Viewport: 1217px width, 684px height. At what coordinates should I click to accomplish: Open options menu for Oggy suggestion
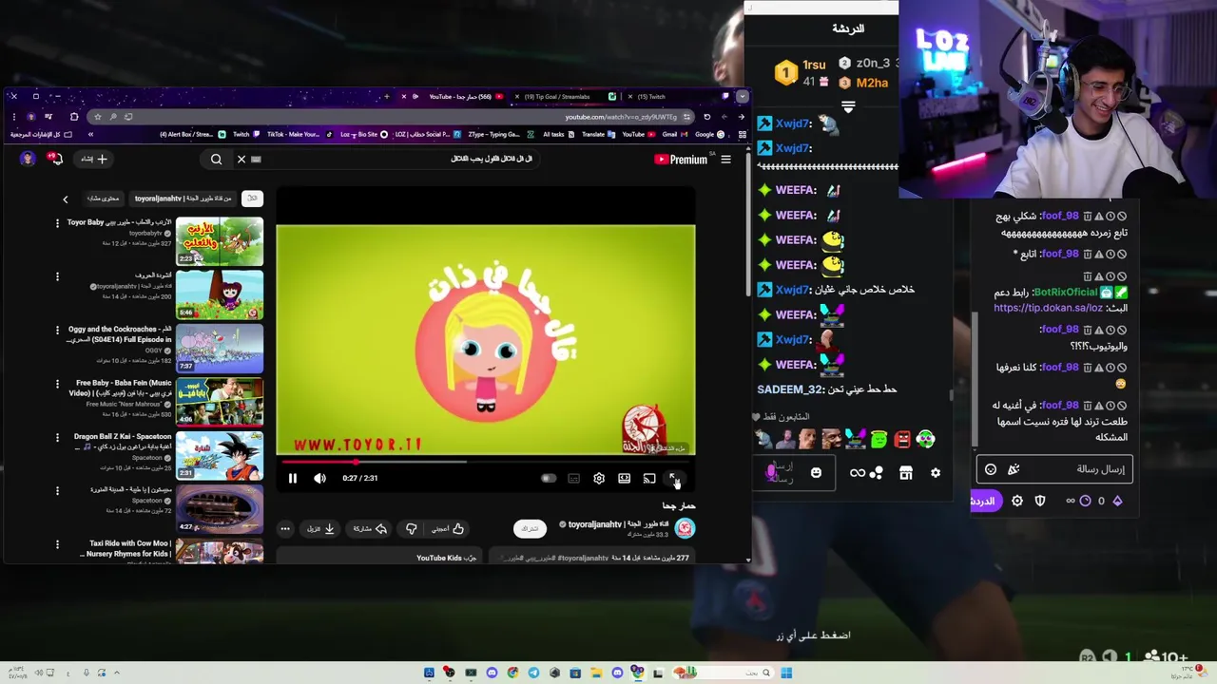pos(57,331)
